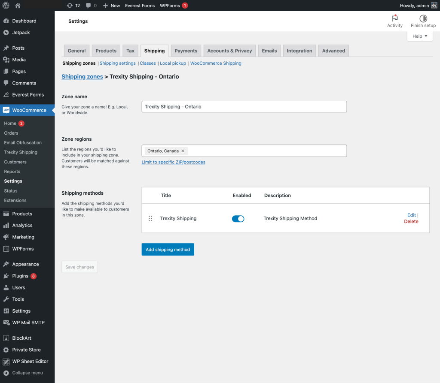
Task: Click the Analytics bar chart icon
Action: 6,225
